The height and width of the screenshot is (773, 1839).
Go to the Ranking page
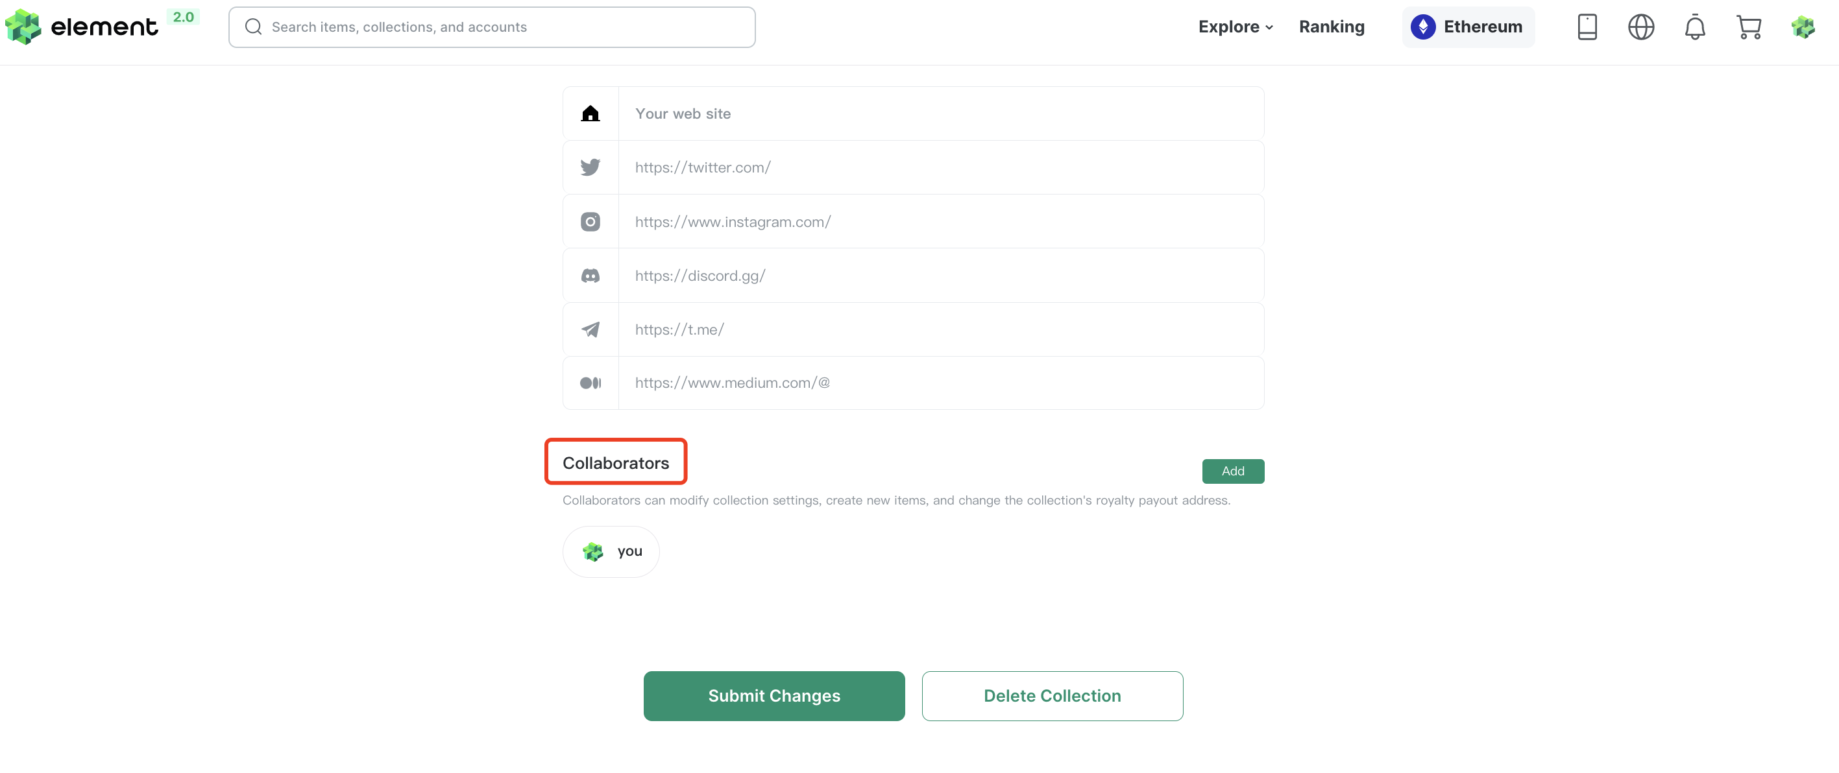point(1332,27)
